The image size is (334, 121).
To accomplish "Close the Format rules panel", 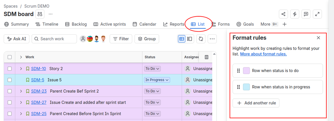I will coord(319,38).
